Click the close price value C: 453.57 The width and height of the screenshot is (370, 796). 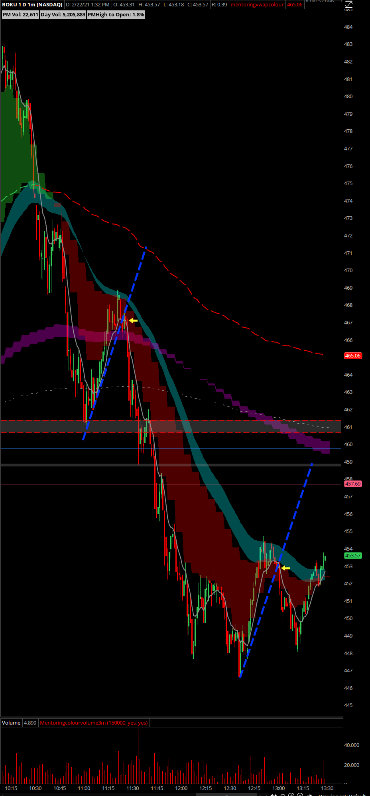tap(198, 5)
